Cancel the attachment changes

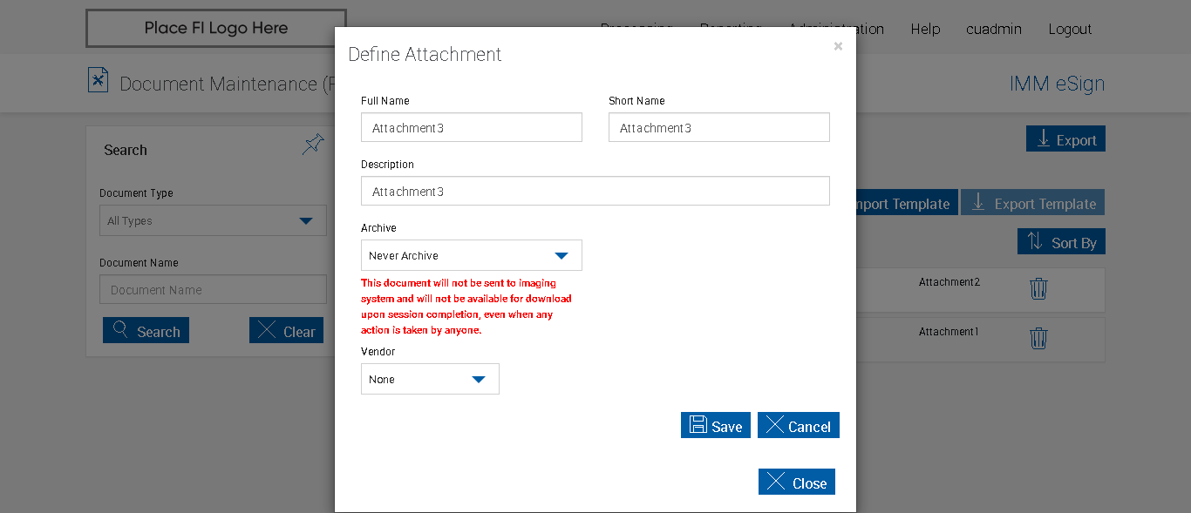[x=798, y=425]
